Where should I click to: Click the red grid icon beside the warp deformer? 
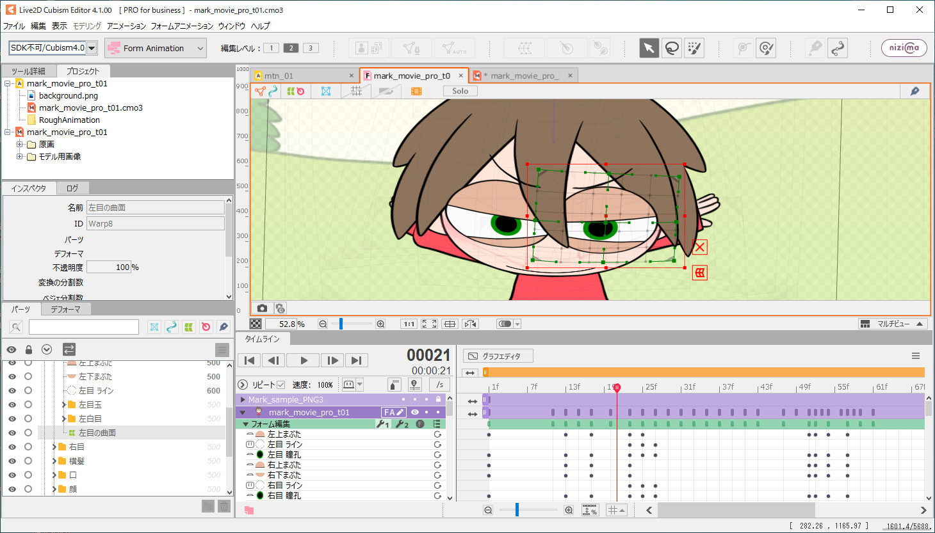click(699, 273)
